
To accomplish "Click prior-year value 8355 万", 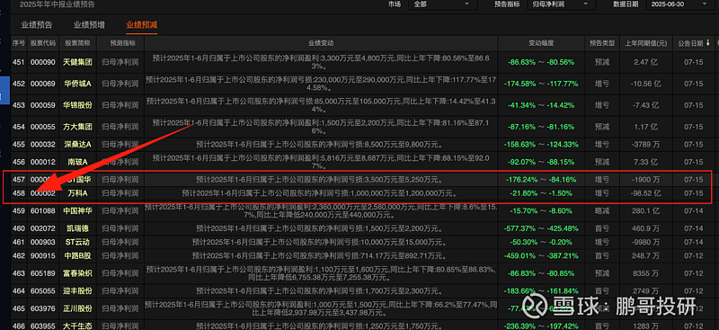I will tap(645, 273).
